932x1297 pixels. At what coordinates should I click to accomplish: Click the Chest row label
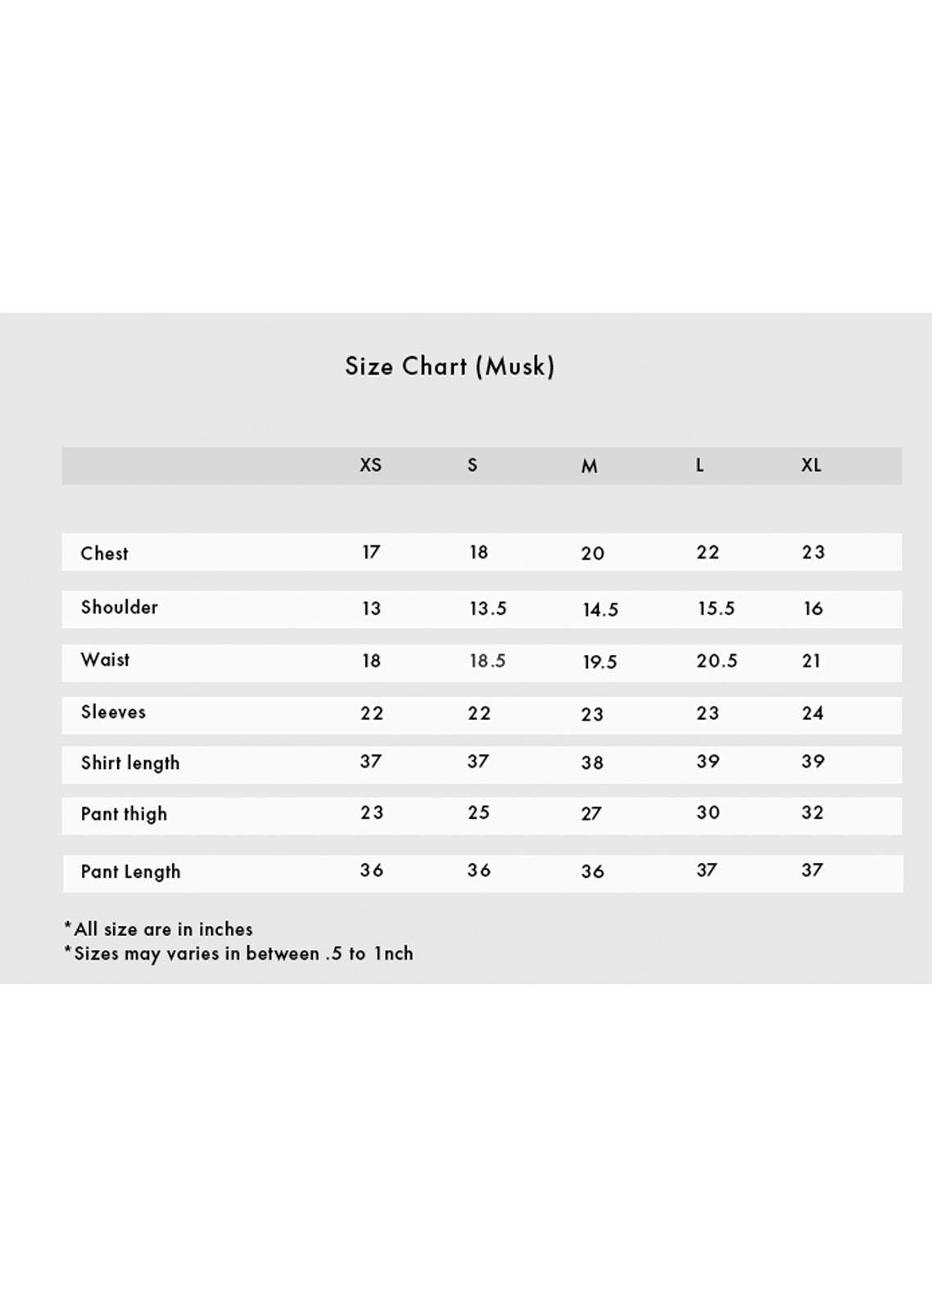tap(104, 554)
